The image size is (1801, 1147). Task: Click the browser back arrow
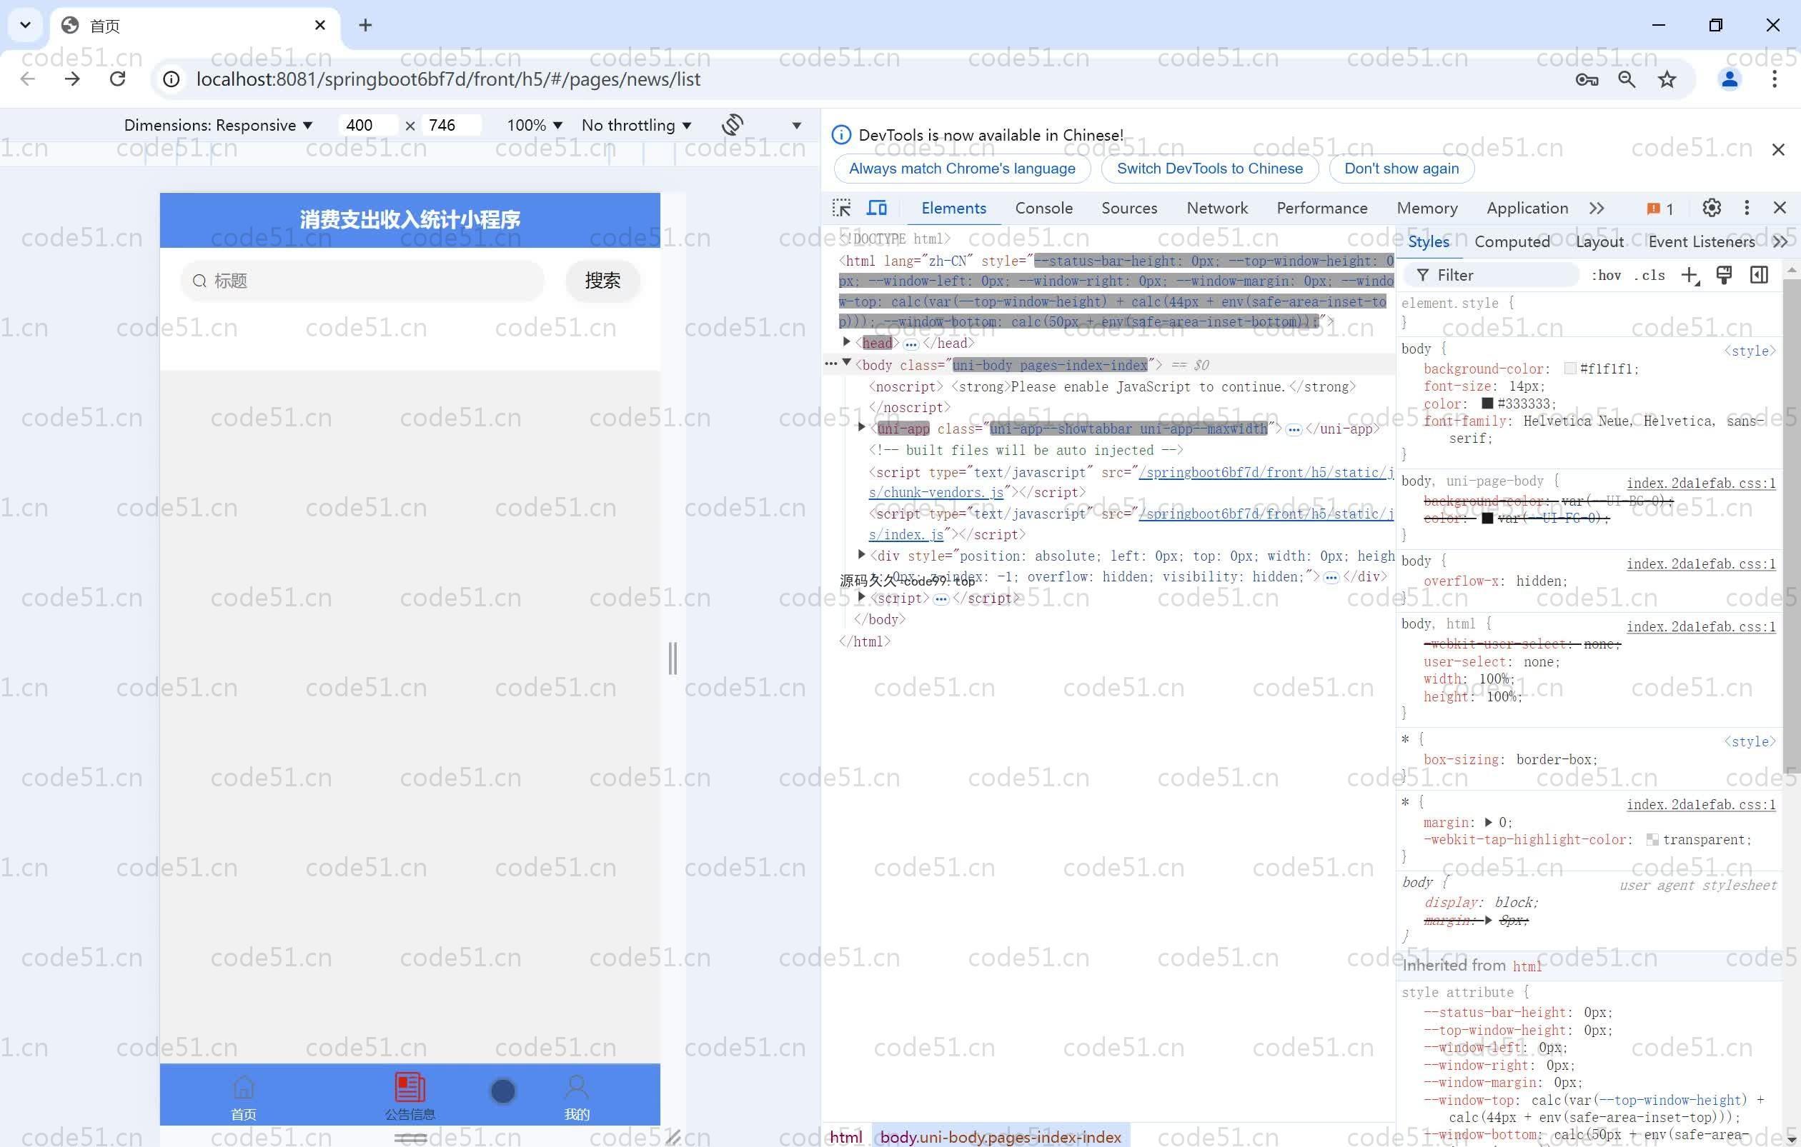28,79
